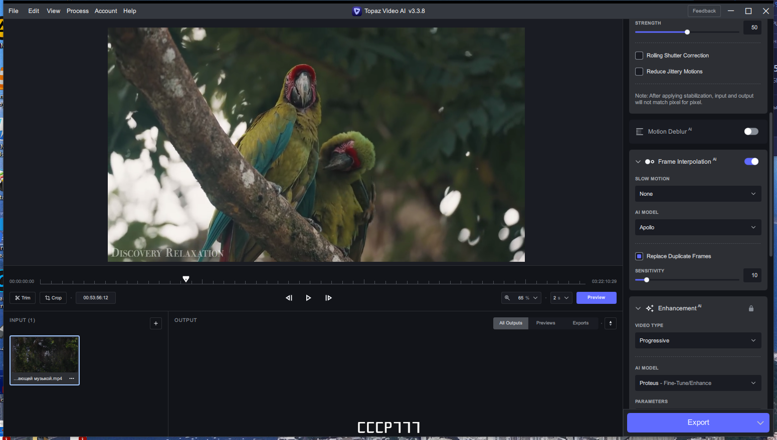This screenshot has height=440, width=777.
Task: Turn off Frame Interpolation switch
Action: (751, 162)
